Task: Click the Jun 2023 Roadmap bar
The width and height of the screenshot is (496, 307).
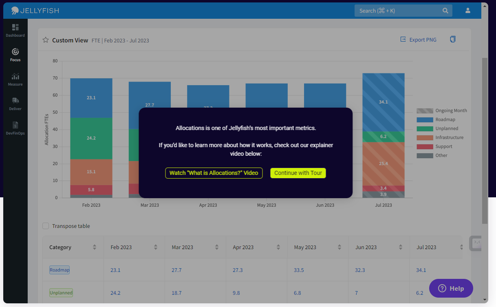Action: 325,95
